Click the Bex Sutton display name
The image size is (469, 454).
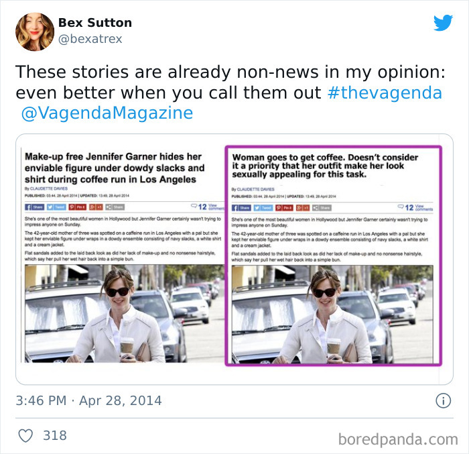[x=95, y=23]
